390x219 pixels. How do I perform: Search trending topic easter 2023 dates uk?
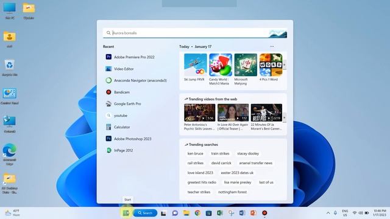[x=237, y=173]
